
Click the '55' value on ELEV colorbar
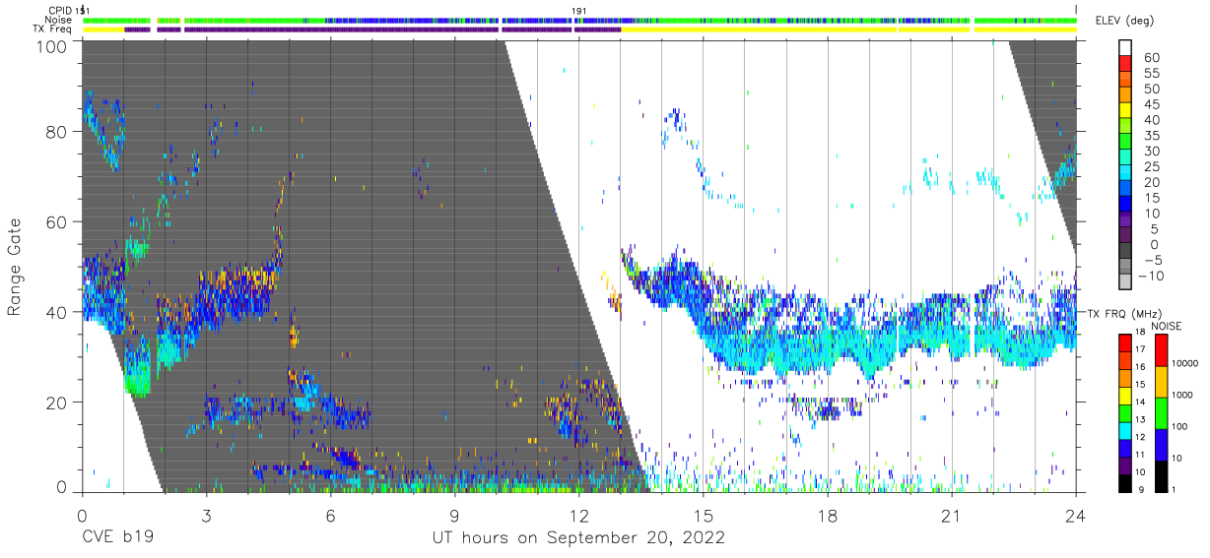1151,74
